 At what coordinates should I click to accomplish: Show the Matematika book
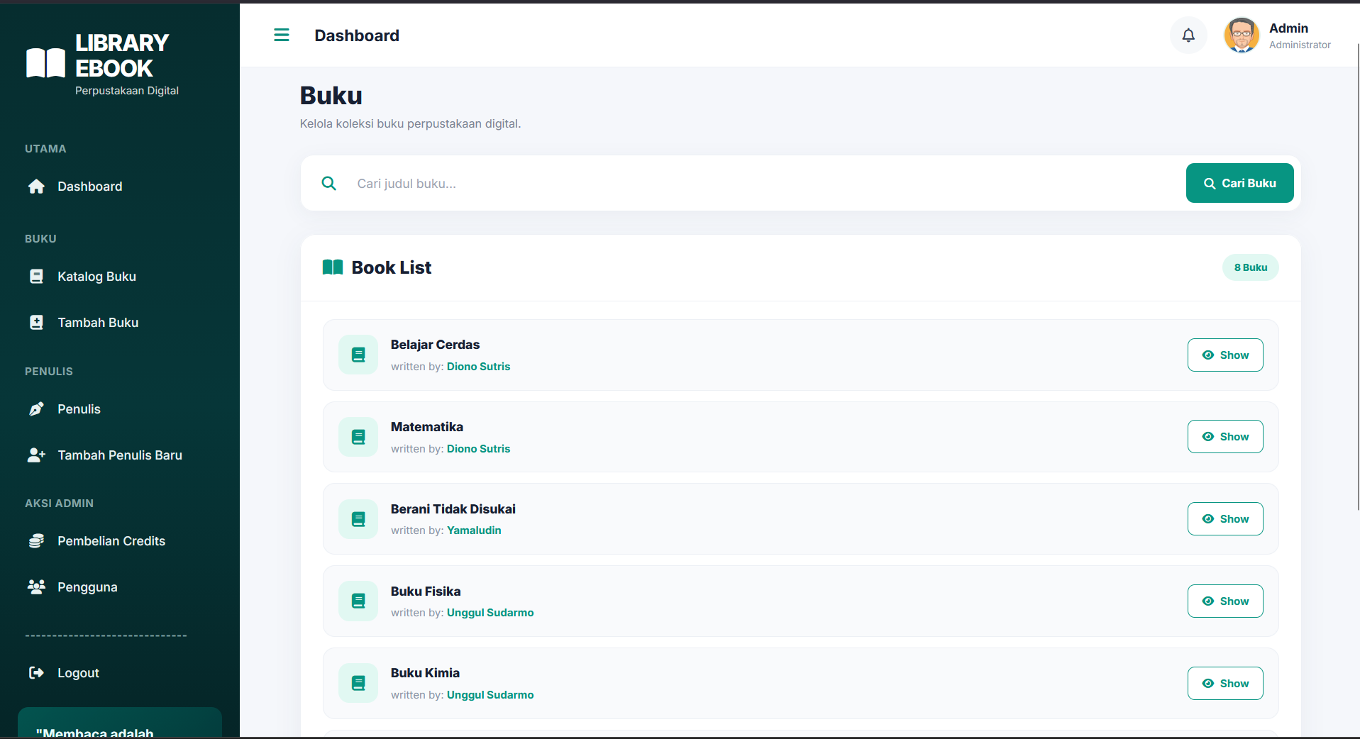click(x=1225, y=437)
